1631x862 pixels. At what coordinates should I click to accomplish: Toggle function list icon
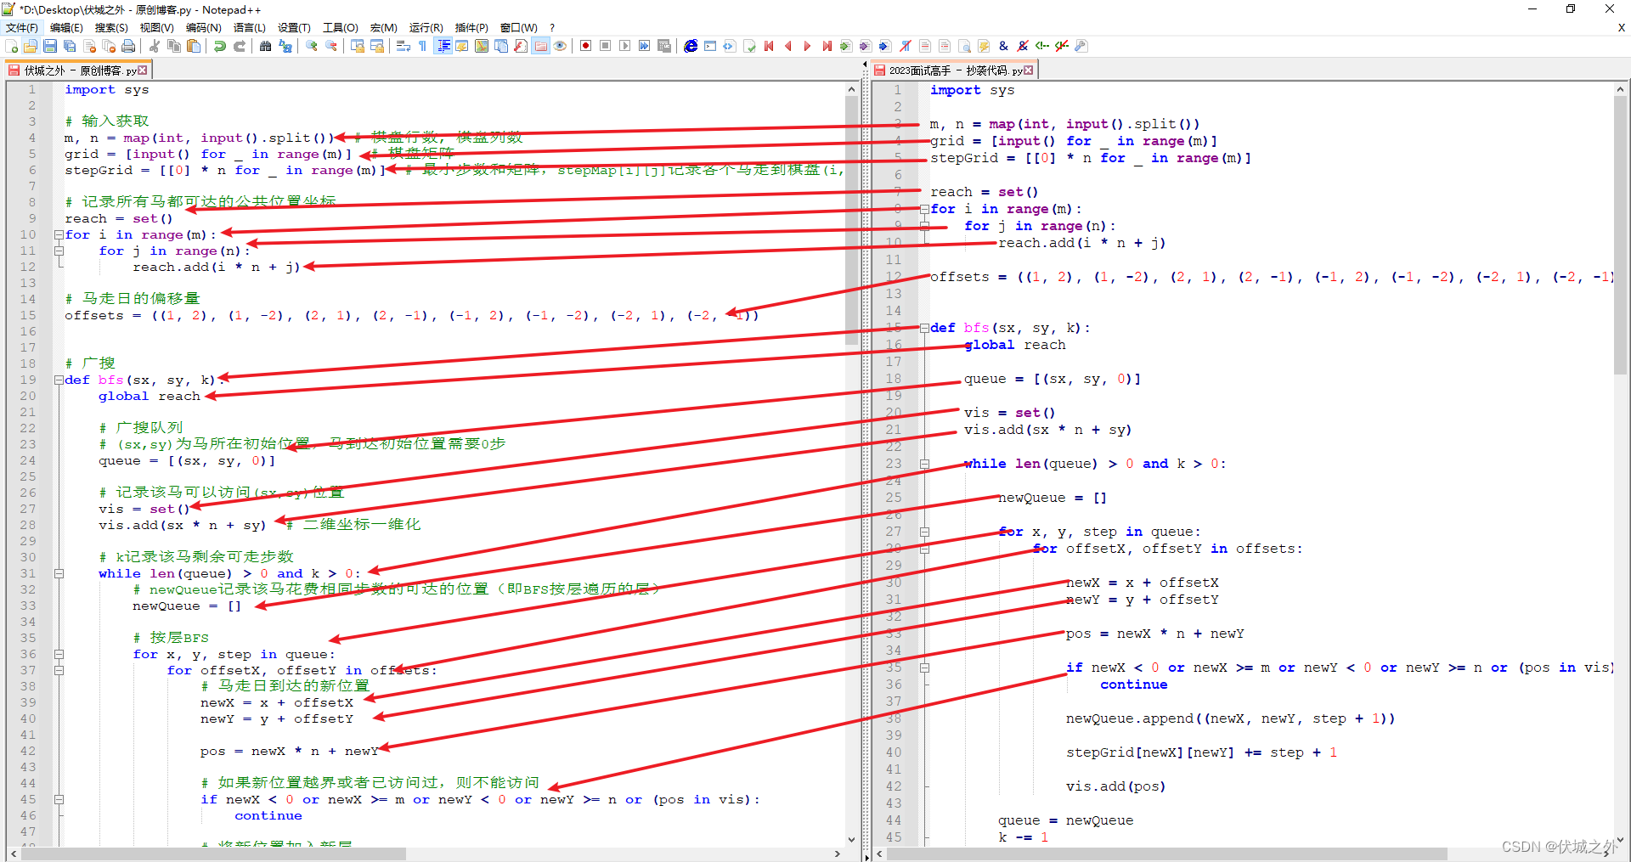(x=521, y=46)
